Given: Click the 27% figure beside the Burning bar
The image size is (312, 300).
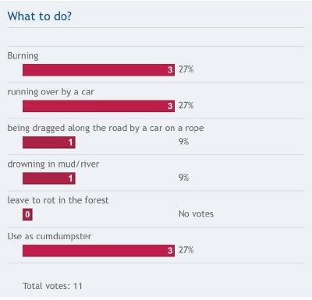Looking at the screenshot, I should click(x=186, y=69).
